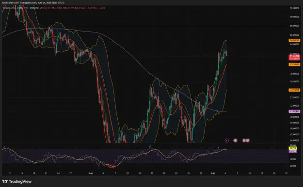Click the orange 74.93 lower band label
Image resolution: width=303 pixels, height=187 pixels.
point(294,90)
